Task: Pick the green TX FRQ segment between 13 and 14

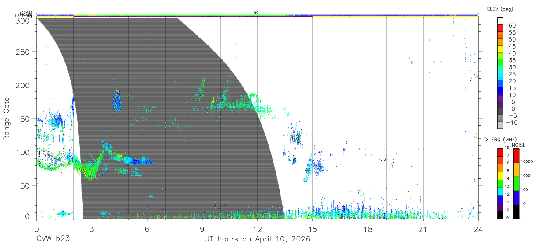Action: point(500,184)
